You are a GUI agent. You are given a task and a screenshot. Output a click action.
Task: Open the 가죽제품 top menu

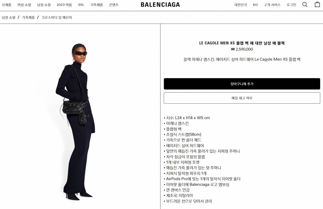tap(97, 5)
